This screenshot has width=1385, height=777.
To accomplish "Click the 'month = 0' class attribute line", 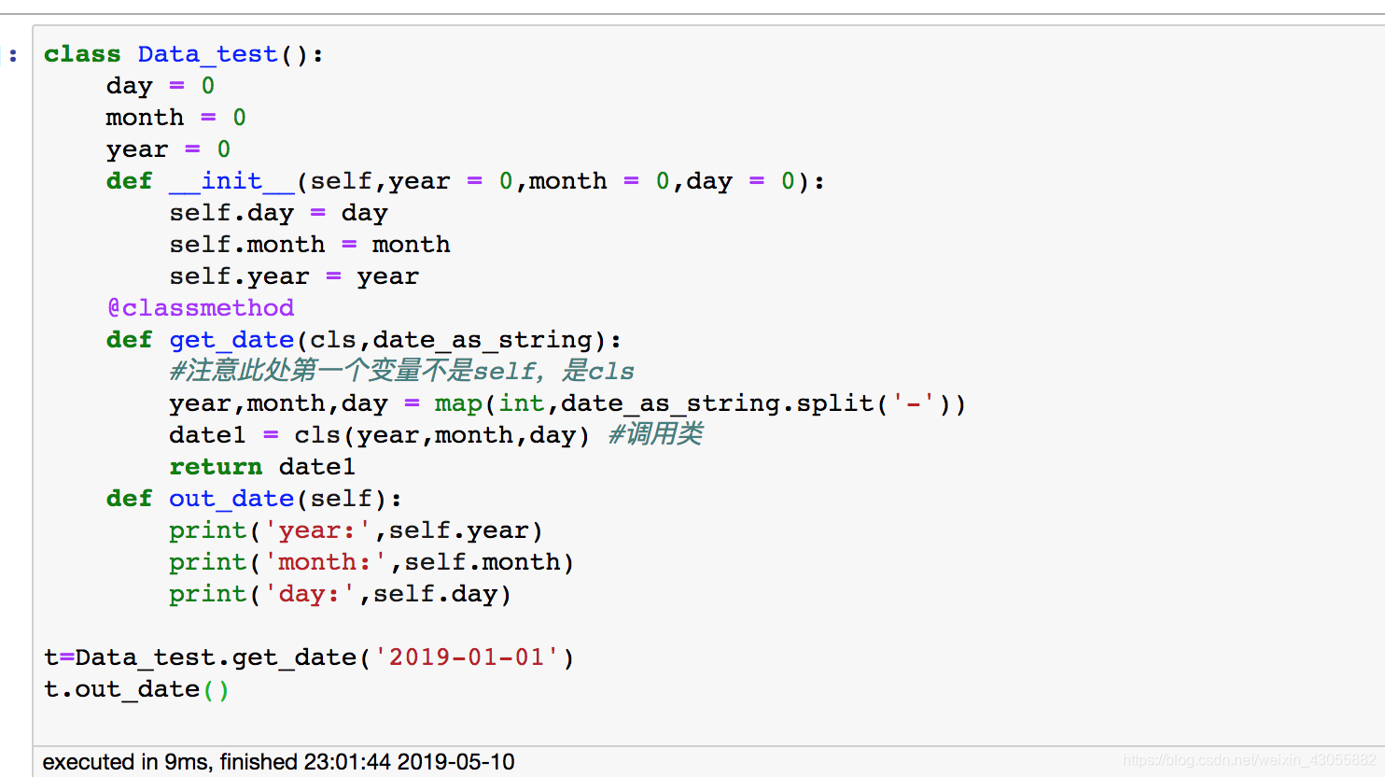I will 176,119.
